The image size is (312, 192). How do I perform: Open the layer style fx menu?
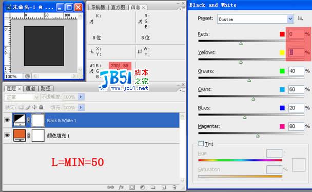coord(121,187)
